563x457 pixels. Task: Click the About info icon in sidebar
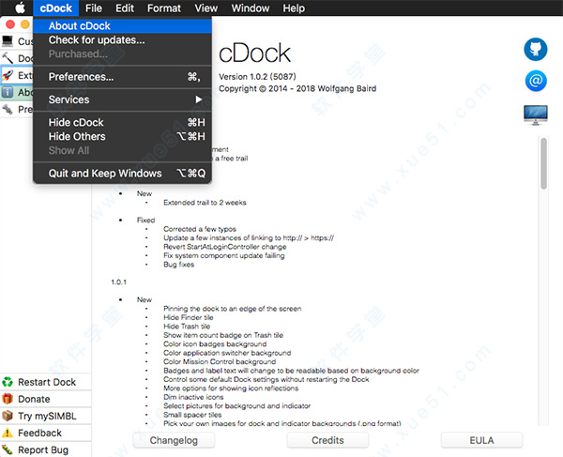[8, 92]
